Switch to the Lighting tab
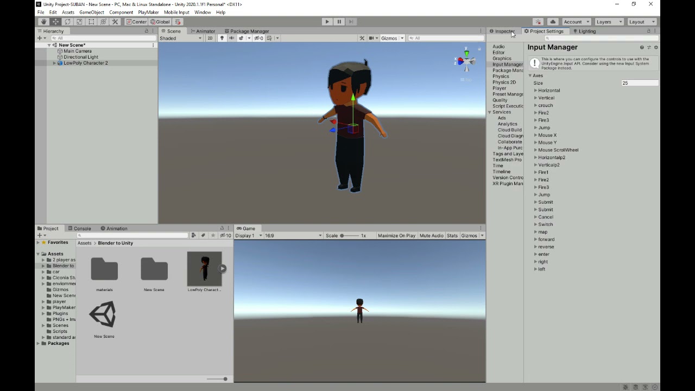Image resolution: width=695 pixels, height=391 pixels. coord(584,31)
